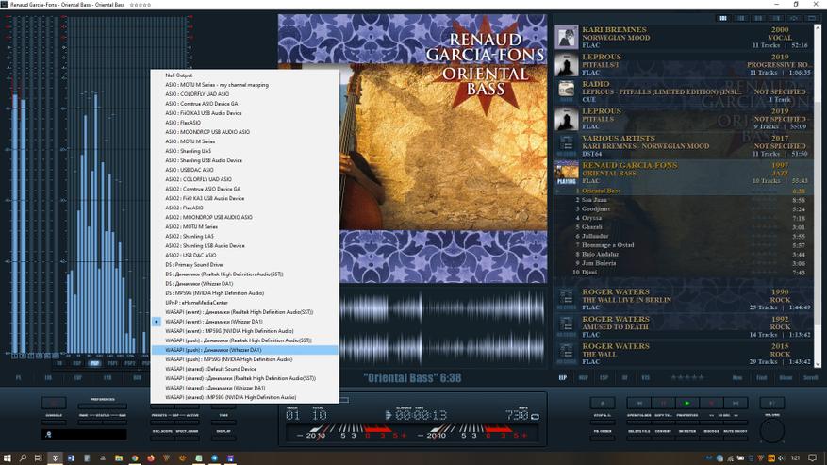Switch to the BIO tab

click(137, 378)
